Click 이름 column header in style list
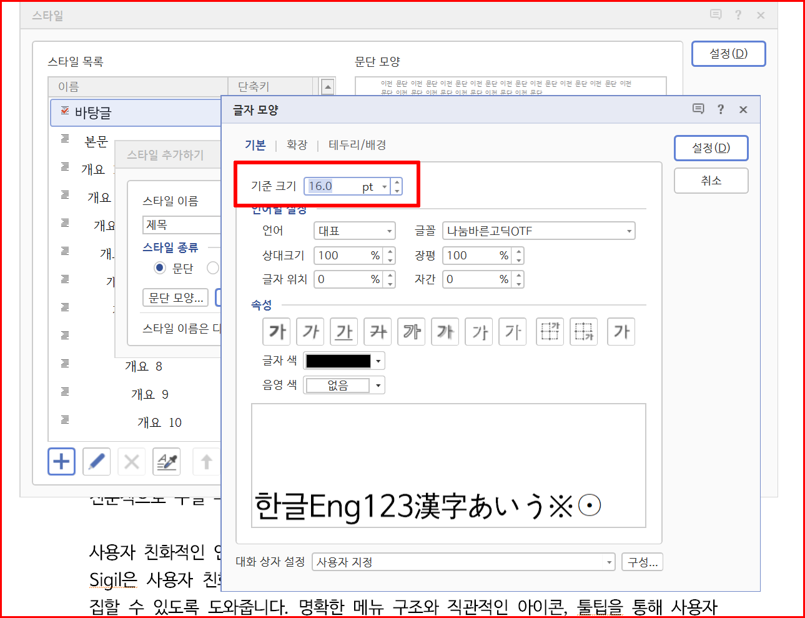 tap(138, 87)
